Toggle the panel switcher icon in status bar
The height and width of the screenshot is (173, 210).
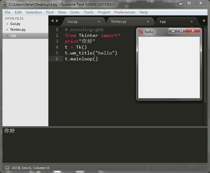[x=7, y=168]
